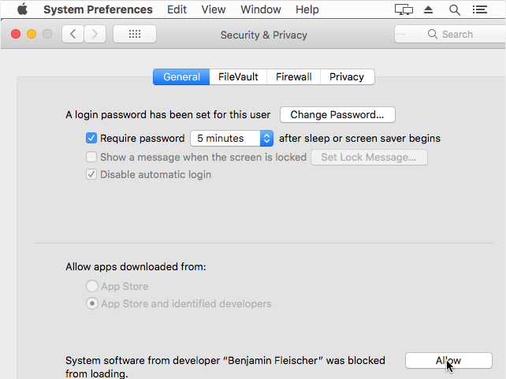
Task: Toggle Show a message when locked checkbox
Action: tap(91, 157)
